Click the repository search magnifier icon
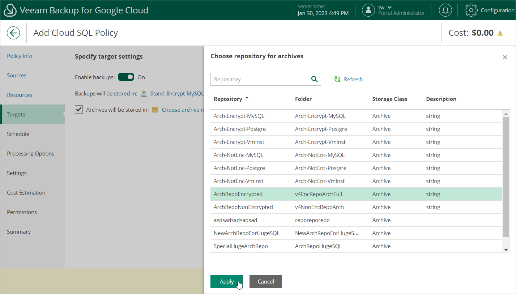Viewport: 516px width, 294px height. pyautogui.click(x=314, y=79)
